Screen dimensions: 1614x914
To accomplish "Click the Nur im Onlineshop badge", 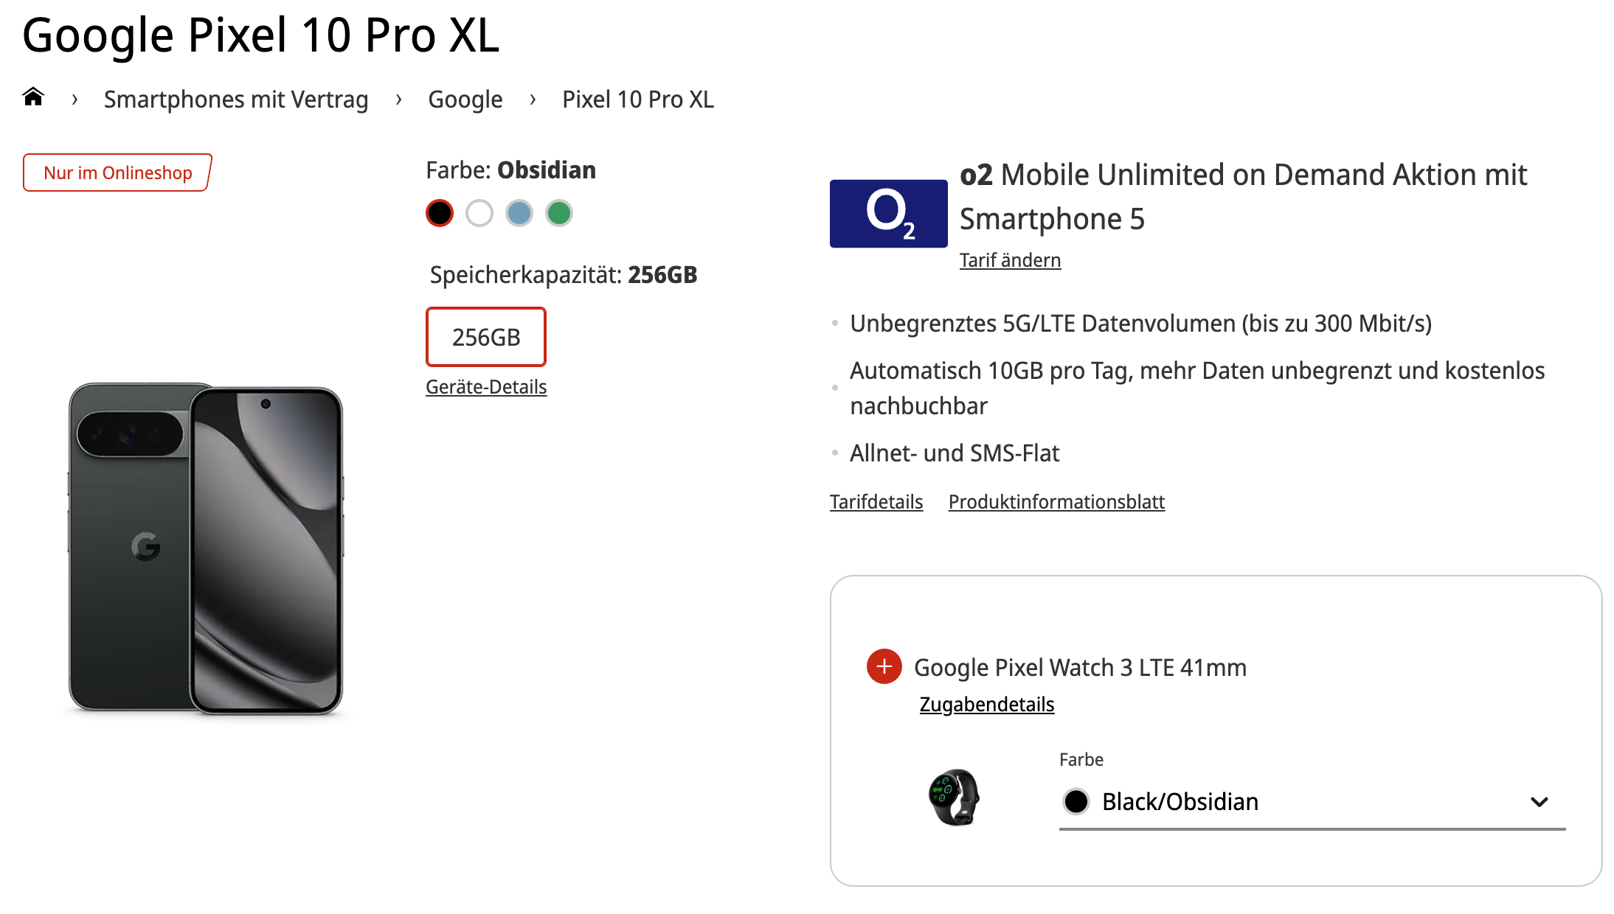I will pos(118,172).
